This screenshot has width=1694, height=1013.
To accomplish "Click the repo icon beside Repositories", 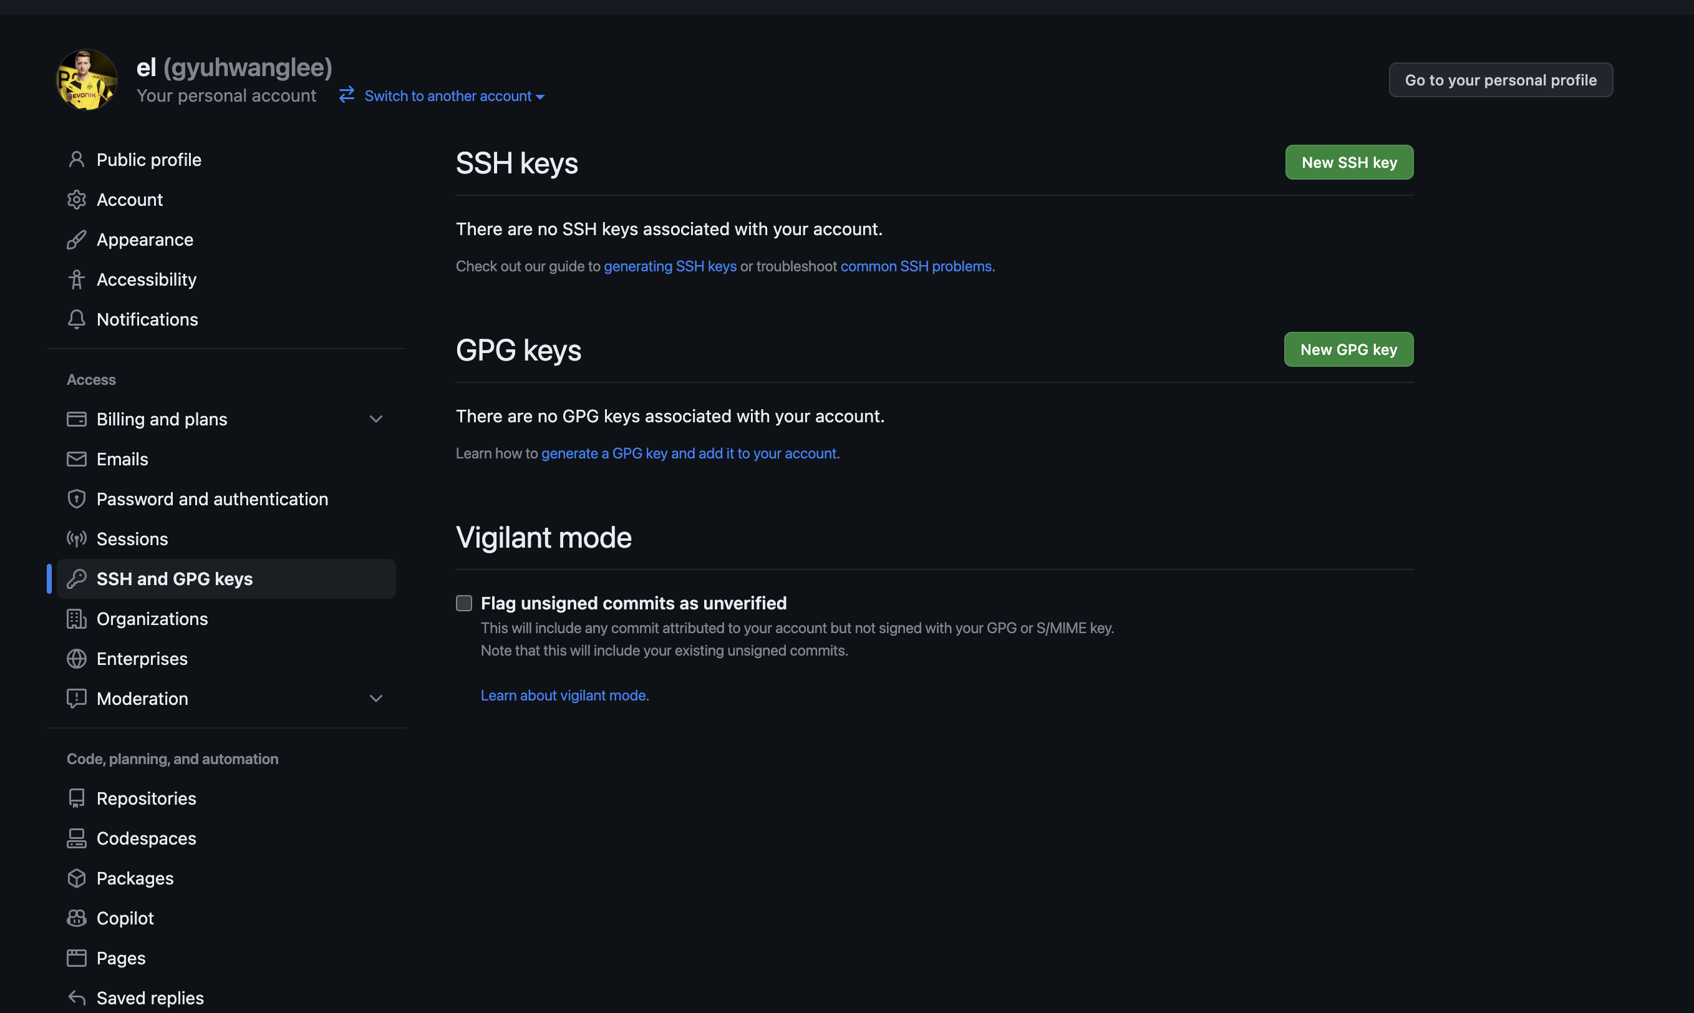I will [x=77, y=798].
